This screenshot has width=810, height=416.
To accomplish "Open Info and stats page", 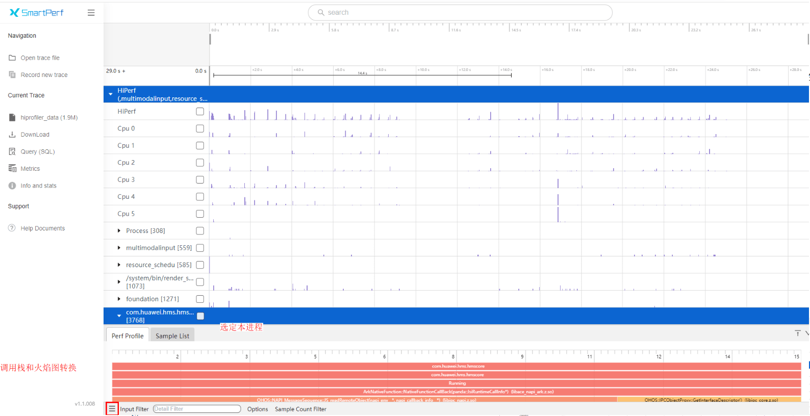I will tap(38, 186).
